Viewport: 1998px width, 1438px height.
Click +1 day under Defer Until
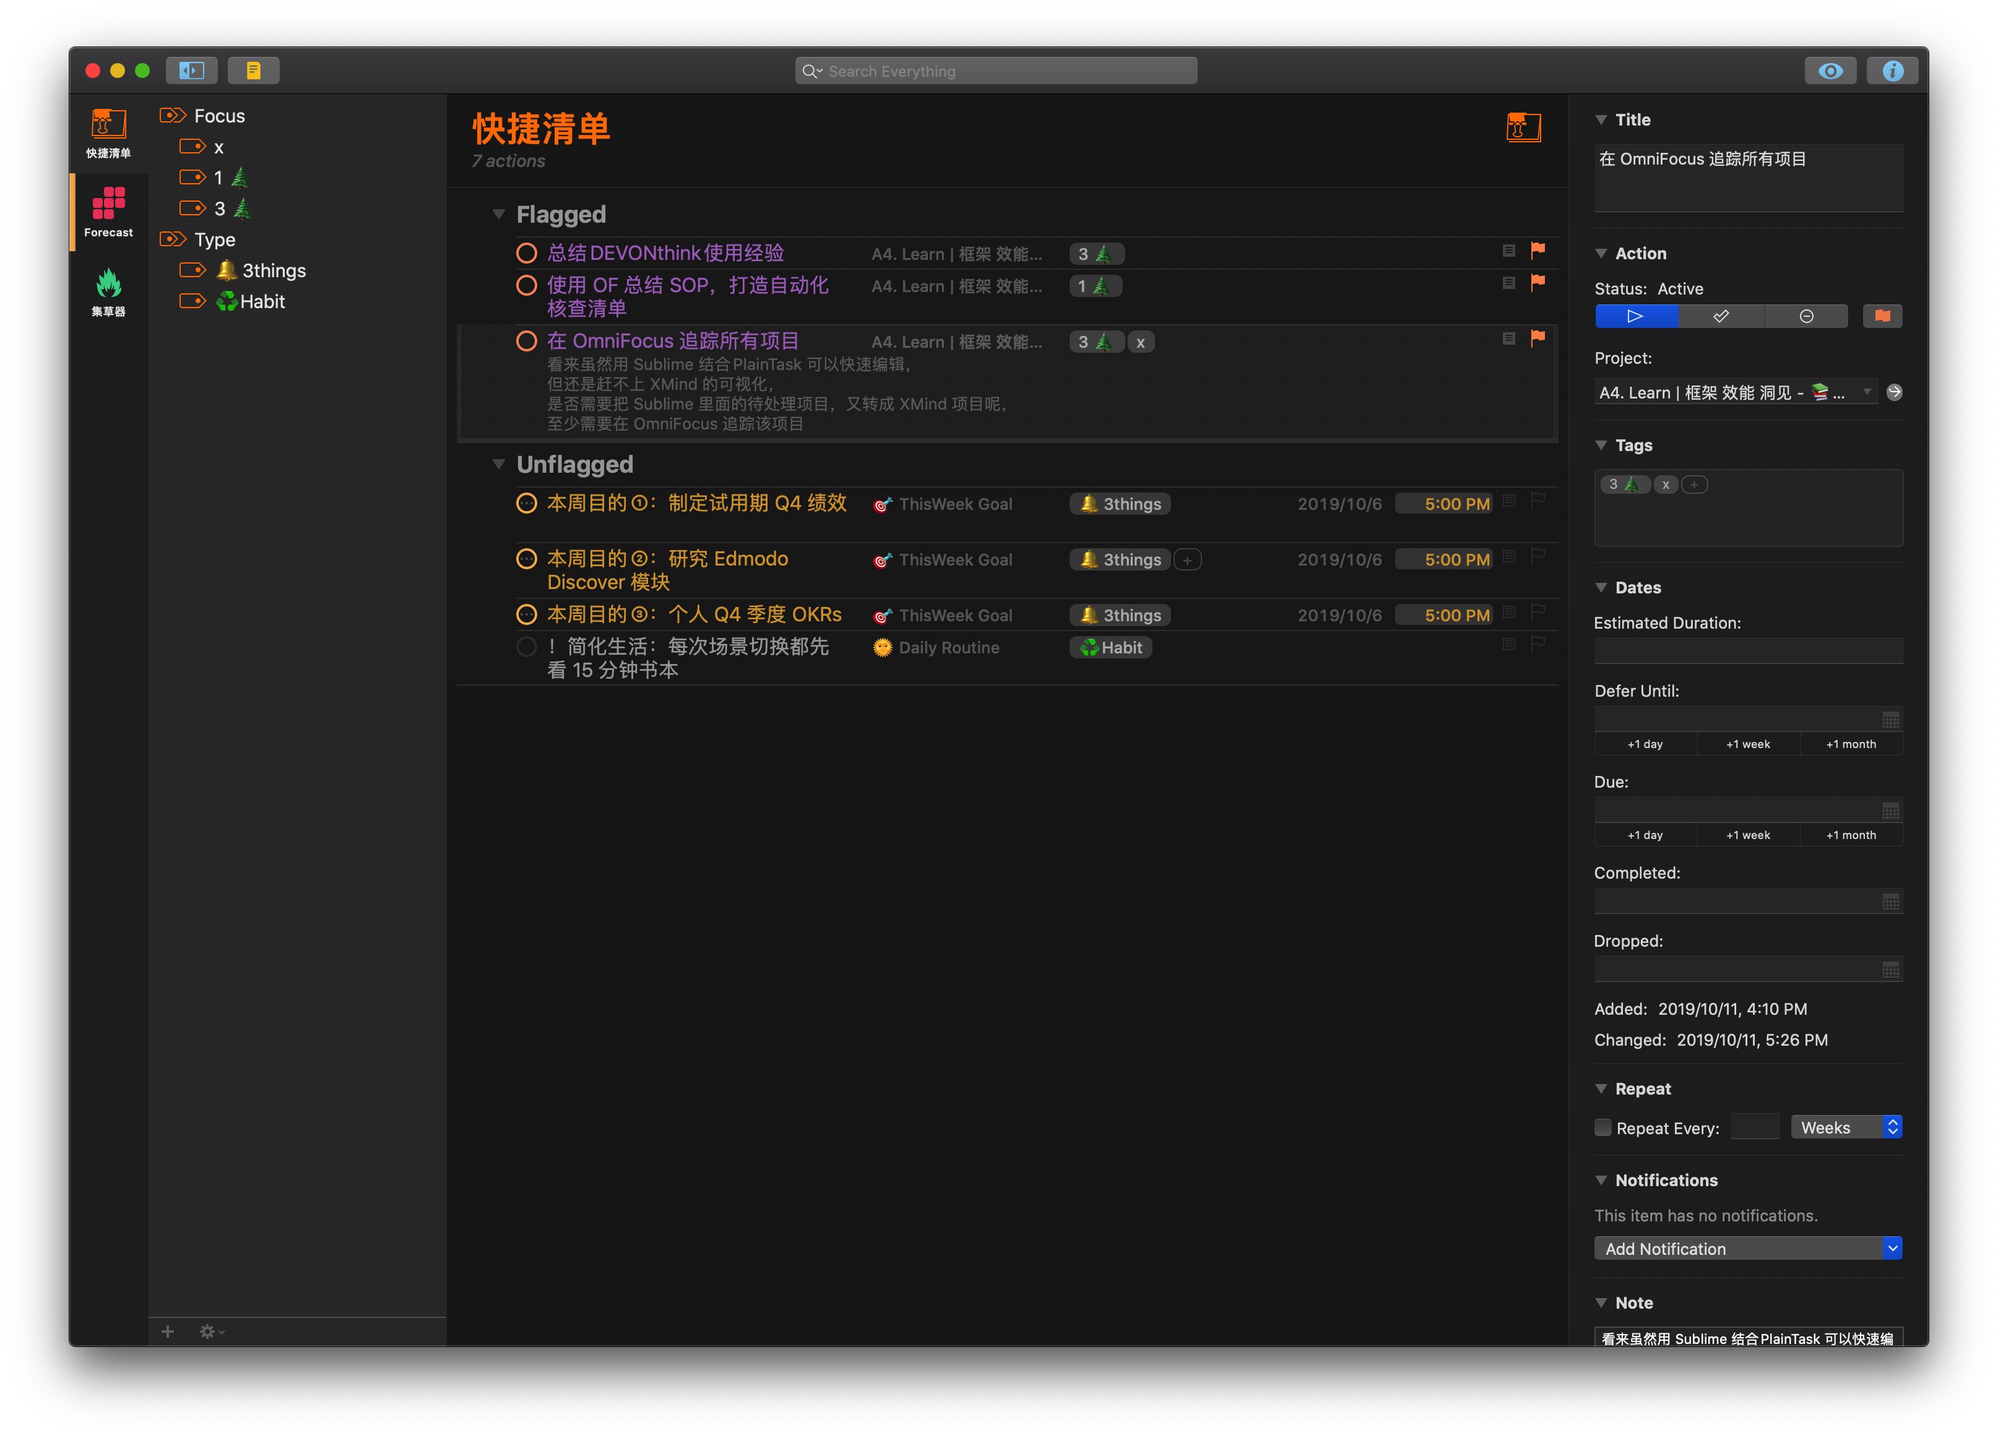(x=1645, y=744)
